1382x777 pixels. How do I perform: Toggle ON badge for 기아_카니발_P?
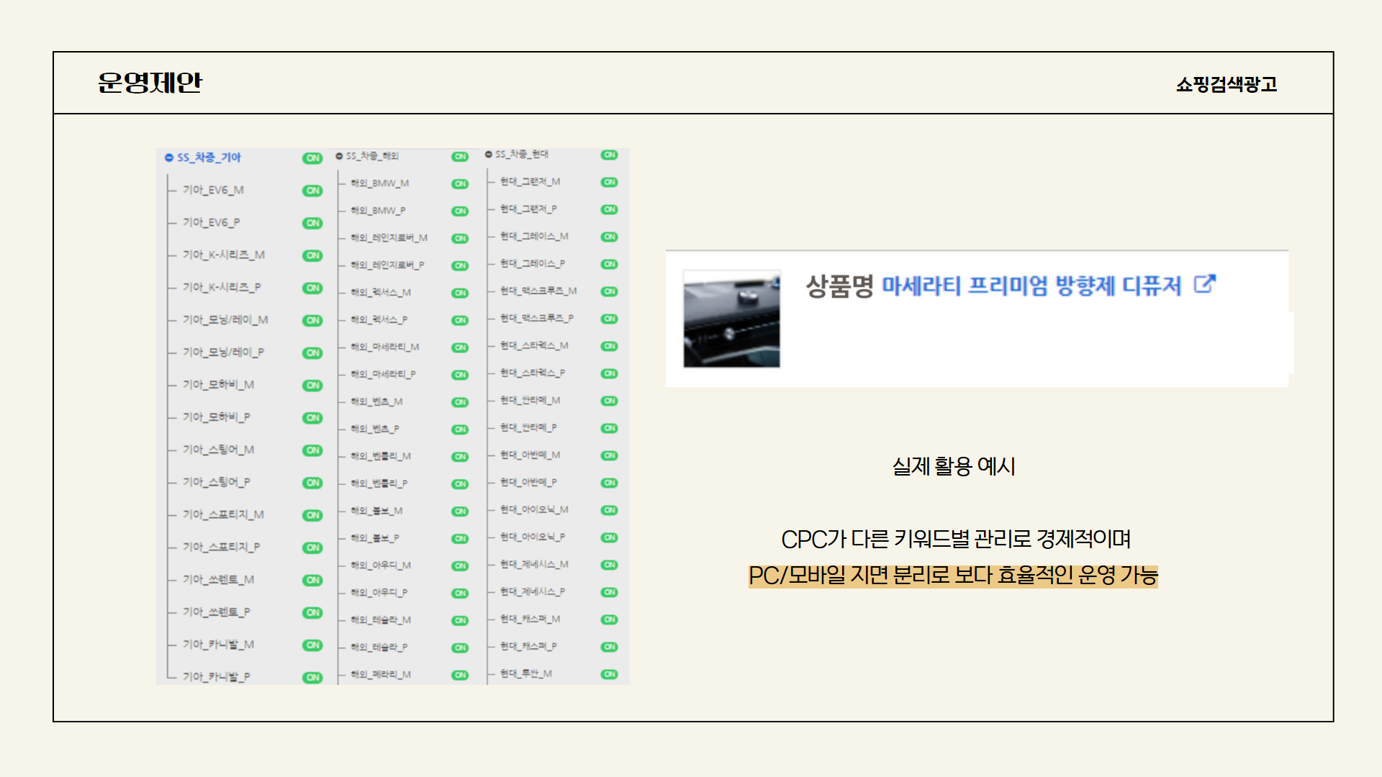[x=312, y=677]
